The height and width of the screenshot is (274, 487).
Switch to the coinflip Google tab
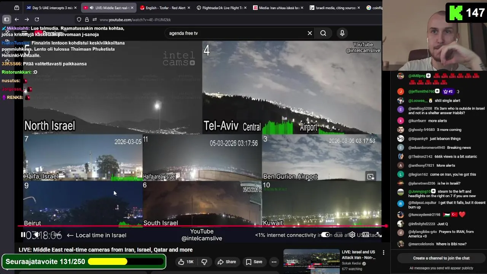374,8
